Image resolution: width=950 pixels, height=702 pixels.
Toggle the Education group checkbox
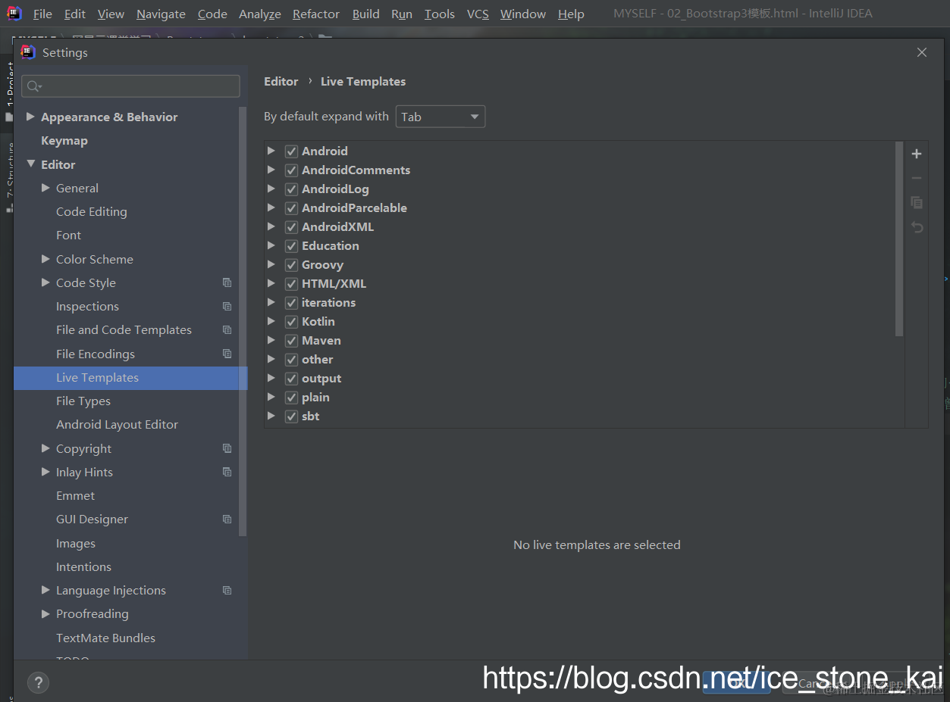pos(291,246)
